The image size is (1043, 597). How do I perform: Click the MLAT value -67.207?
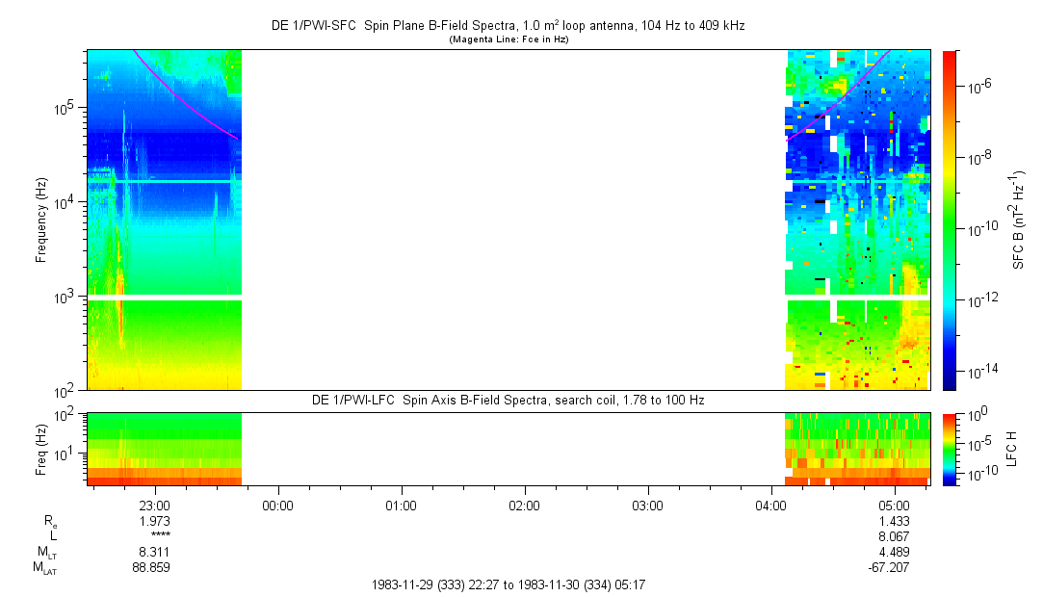click(x=889, y=567)
